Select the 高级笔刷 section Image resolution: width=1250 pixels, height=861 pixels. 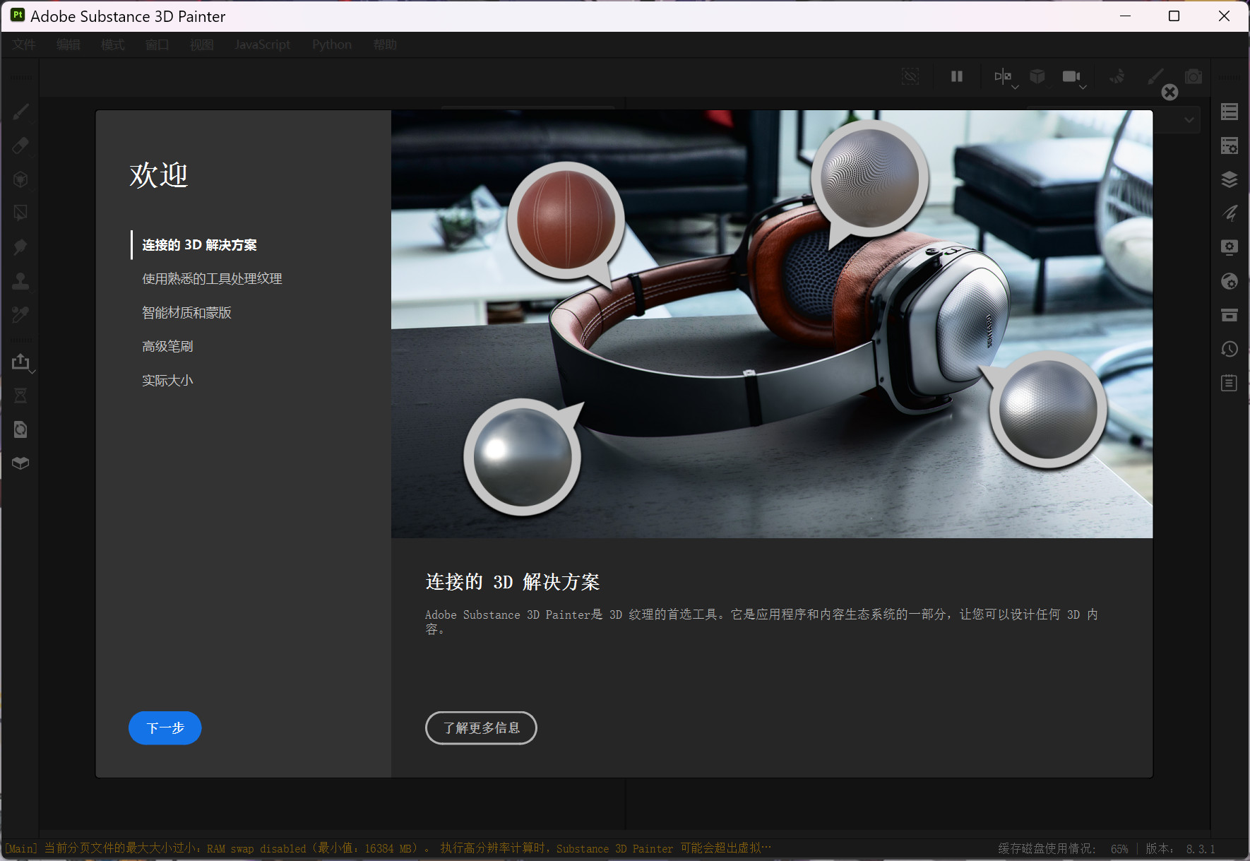point(167,347)
